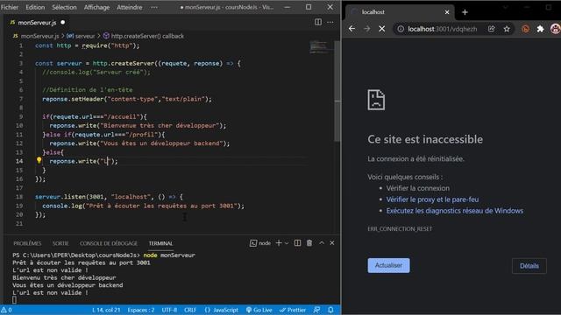Viewport: 561px width, 315px height.
Task: Select encoding UTF-8 in status bar
Action: [x=169, y=310]
